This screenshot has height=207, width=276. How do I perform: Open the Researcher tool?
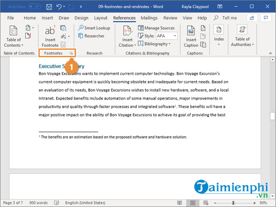click(91, 36)
